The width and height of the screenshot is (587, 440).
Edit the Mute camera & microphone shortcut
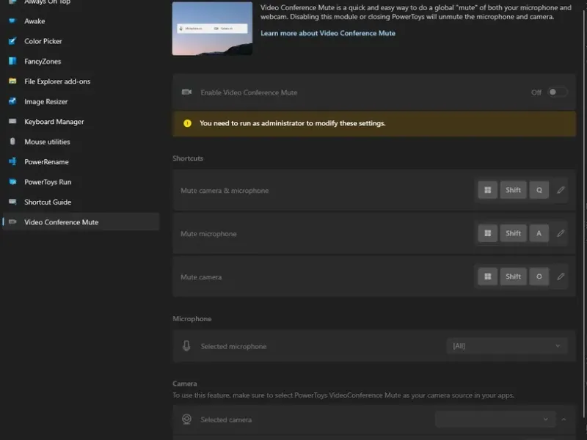tap(561, 190)
